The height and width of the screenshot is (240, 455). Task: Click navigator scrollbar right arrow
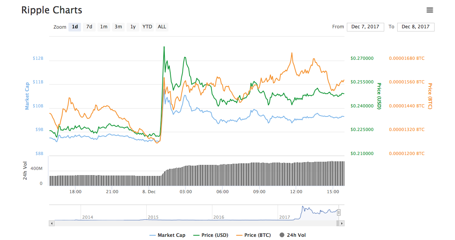click(x=342, y=223)
